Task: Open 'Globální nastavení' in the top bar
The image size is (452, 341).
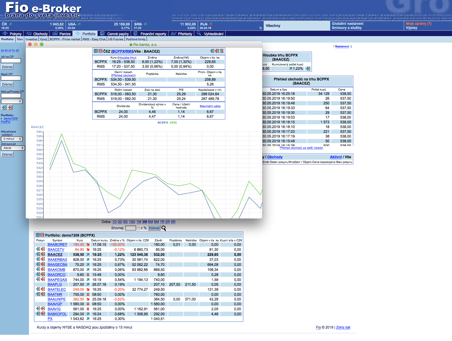Action: click(348, 24)
